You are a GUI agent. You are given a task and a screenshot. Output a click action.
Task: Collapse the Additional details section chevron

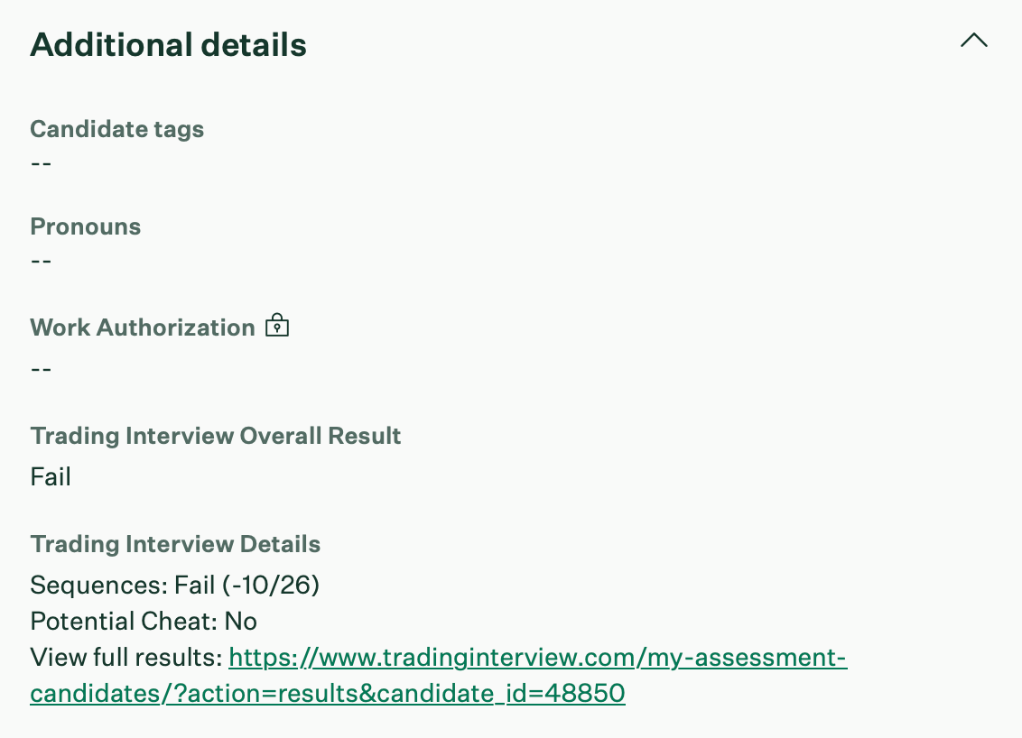[974, 41]
